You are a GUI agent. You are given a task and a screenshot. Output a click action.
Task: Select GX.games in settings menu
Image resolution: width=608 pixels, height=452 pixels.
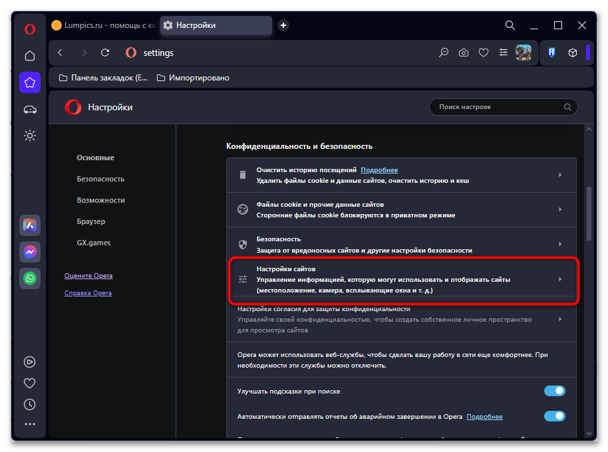tap(93, 243)
